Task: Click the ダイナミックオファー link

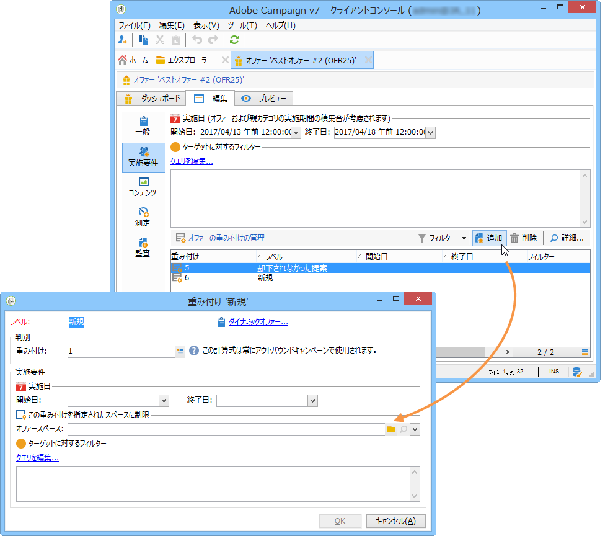Action: [258, 322]
